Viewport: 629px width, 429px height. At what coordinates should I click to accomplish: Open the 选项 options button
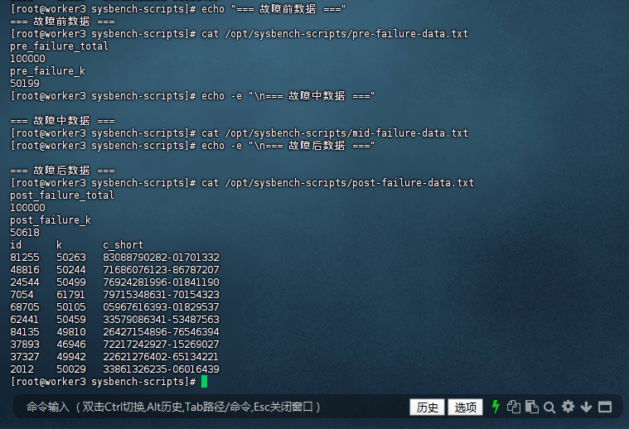466,407
